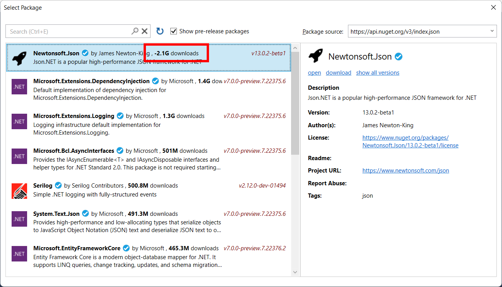Click version value 13.0.2-beta1 in details
Image resolution: width=502 pixels, height=287 pixels.
[x=378, y=113]
